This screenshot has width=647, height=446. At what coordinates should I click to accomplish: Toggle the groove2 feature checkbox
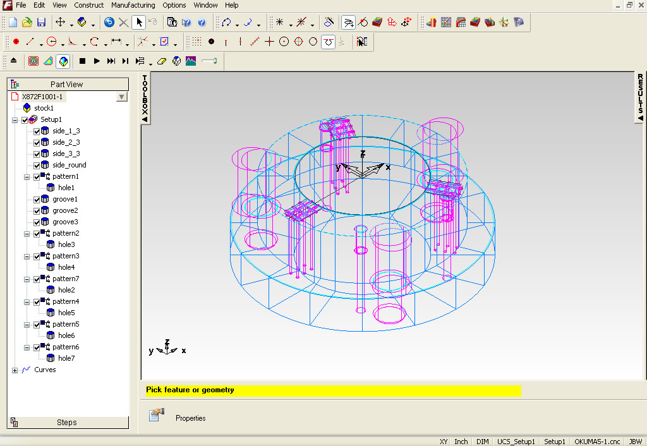pos(37,211)
